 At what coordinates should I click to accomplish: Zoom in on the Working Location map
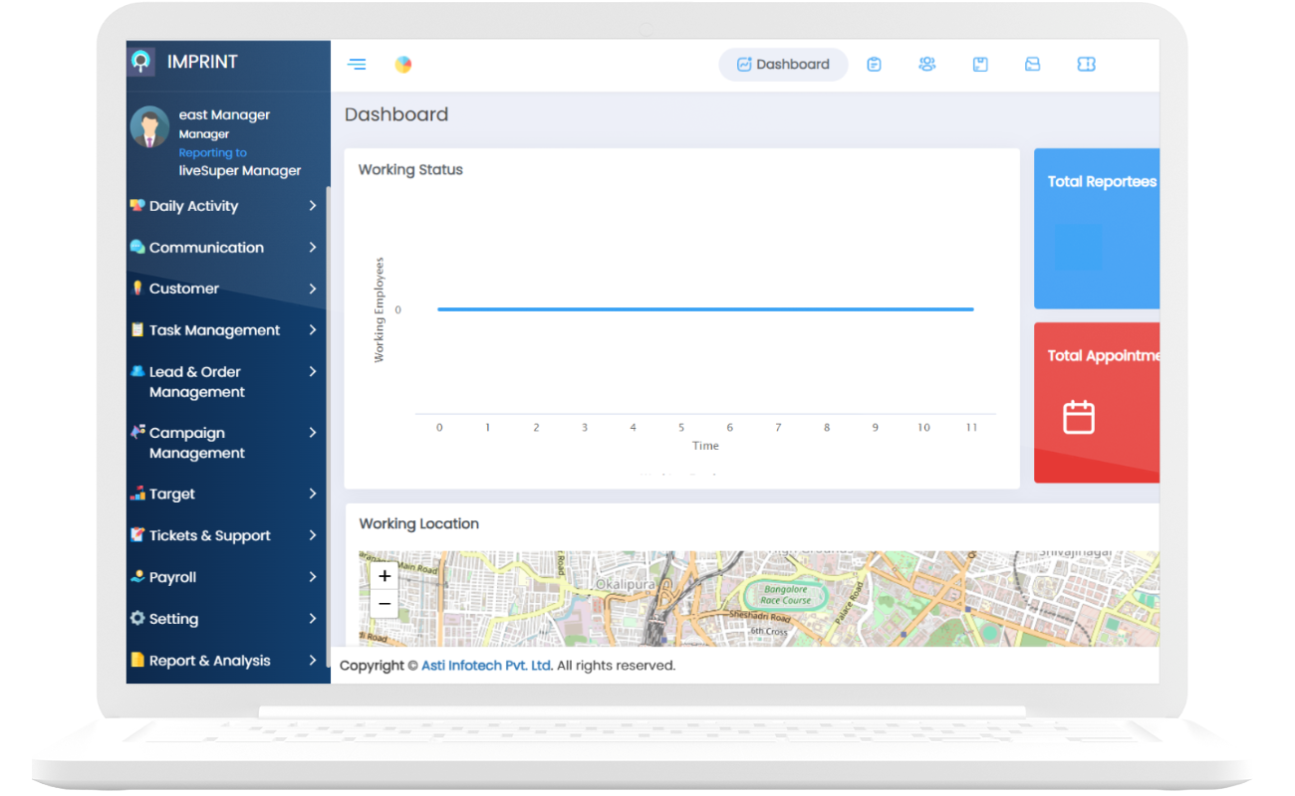[x=385, y=576]
